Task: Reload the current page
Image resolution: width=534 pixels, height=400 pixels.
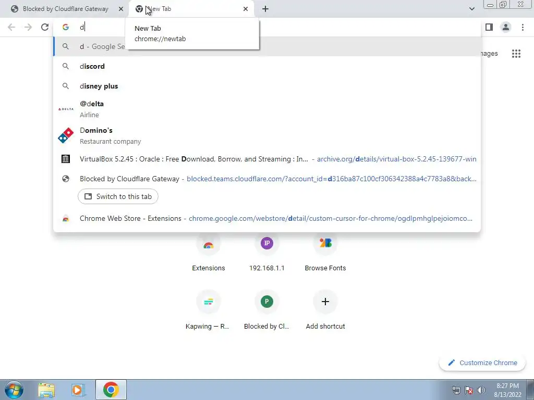Action: (45, 27)
